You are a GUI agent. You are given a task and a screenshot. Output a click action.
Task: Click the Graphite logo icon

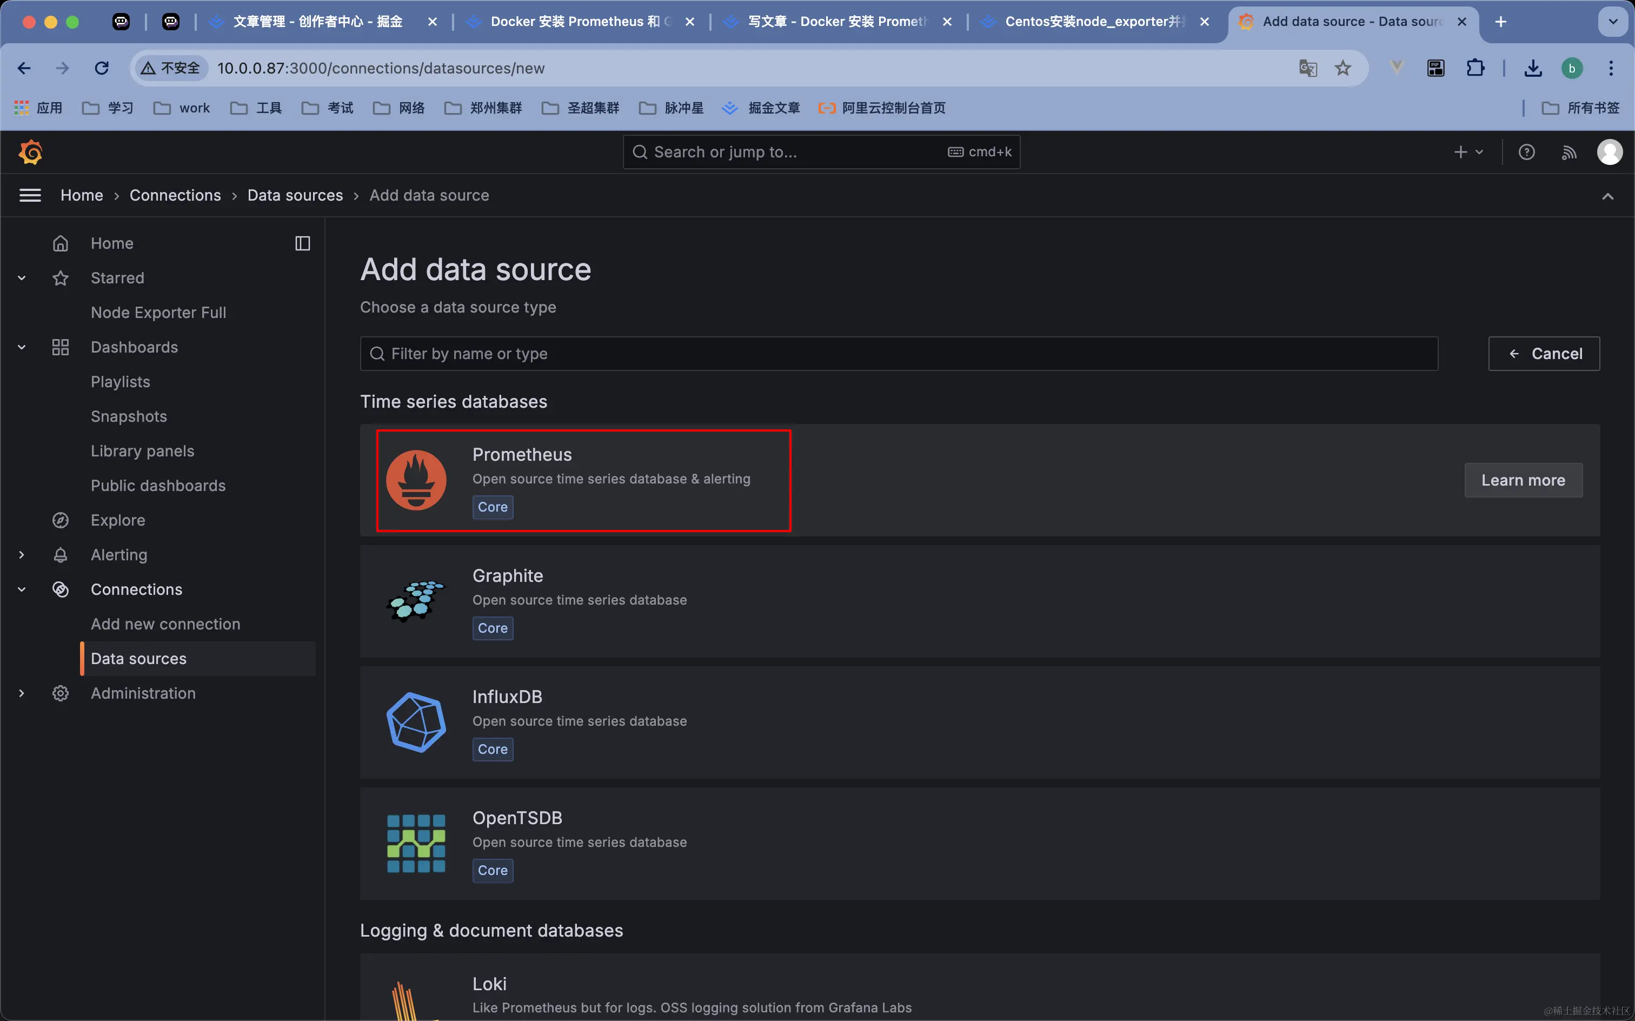tap(416, 600)
